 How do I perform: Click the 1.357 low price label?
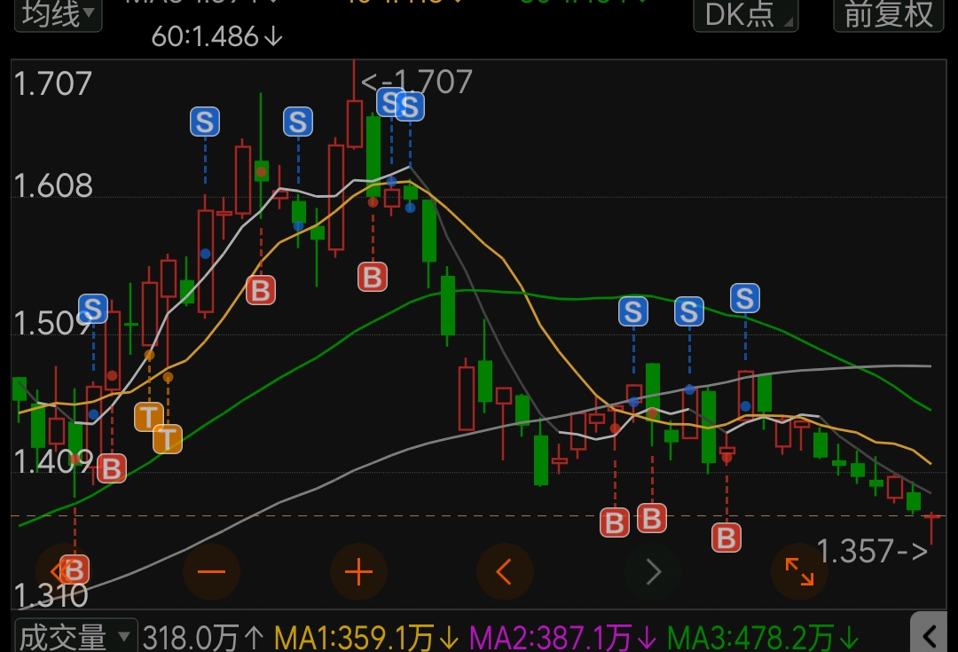873,551
